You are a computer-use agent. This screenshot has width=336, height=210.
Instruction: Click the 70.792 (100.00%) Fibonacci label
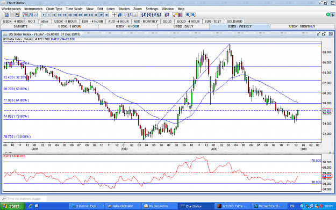point(17,136)
